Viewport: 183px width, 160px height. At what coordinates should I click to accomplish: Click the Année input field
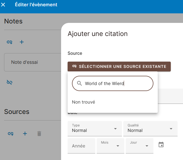click(x=81, y=146)
